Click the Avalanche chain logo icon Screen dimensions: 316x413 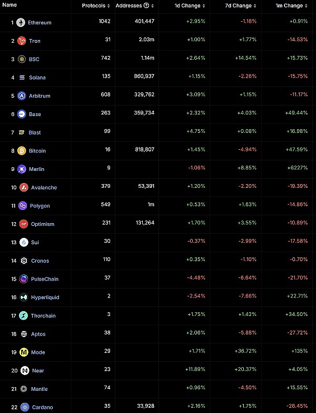pyautogui.click(x=24, y=187)
